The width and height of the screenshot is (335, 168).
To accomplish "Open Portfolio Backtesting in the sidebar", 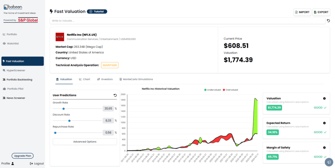I will [18, 80].
